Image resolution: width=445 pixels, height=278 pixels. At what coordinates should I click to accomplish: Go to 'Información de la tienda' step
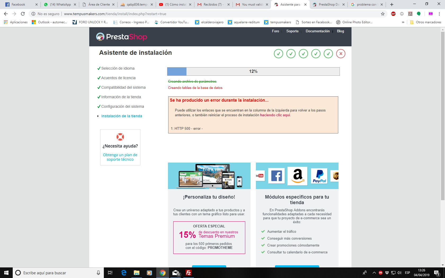[x=121, y=97]
